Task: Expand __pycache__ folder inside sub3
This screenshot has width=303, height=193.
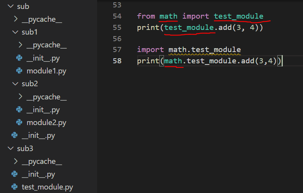Action: coord(16,161)
